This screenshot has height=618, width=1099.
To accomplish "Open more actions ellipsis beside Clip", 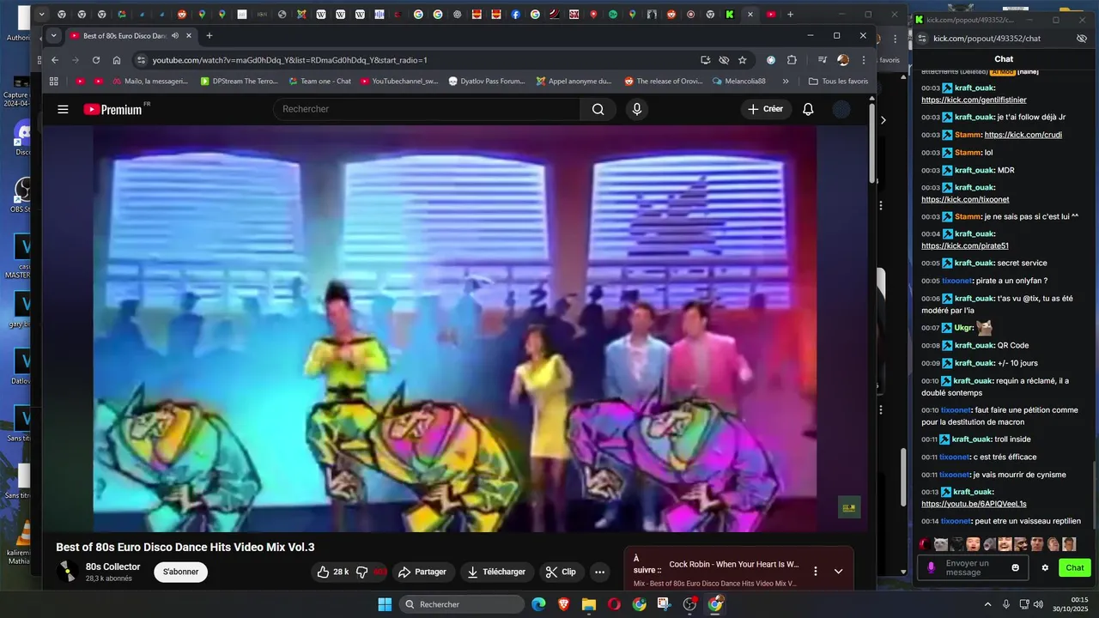I will point(599,572).
